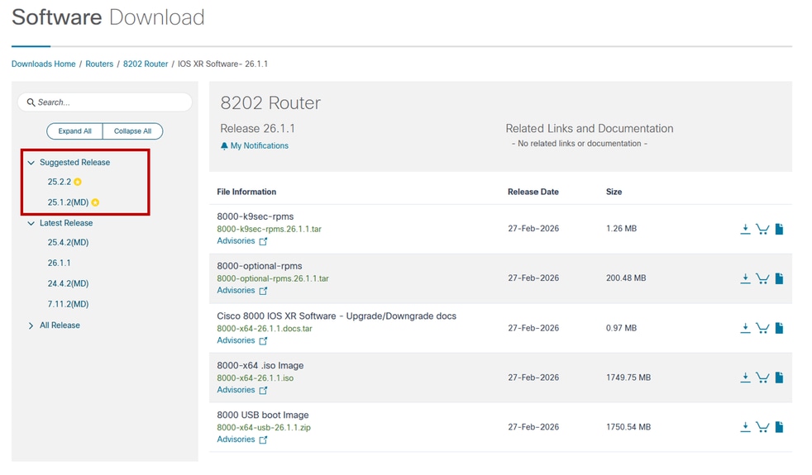
Task: Click the Collapse All button
Action: [x=132, y=131]
